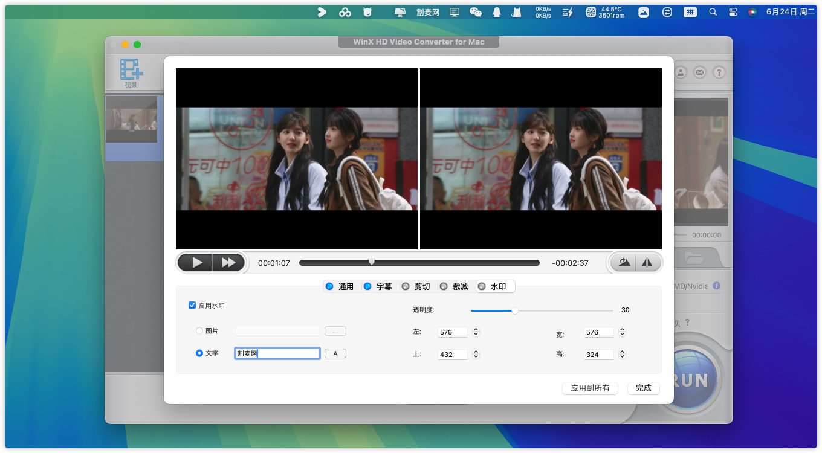Click the watermark text input field
The image size is (822, 453).
[x=277, y=353]
